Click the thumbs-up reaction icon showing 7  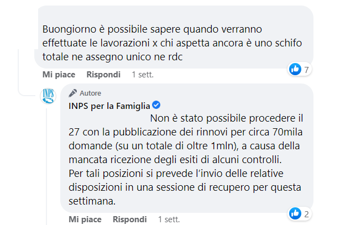pyautogui.click(x=295, y=69)
